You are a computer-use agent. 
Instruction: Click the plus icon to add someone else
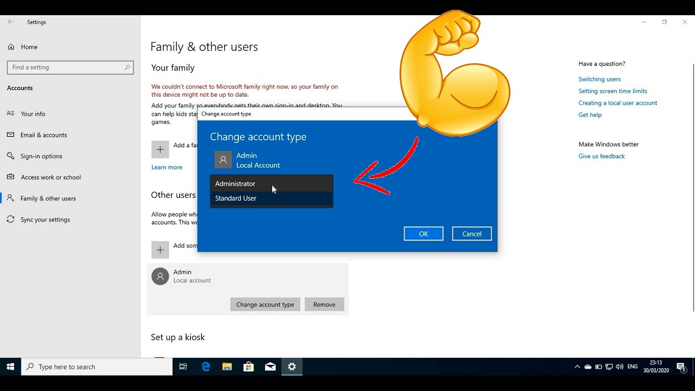160,250
